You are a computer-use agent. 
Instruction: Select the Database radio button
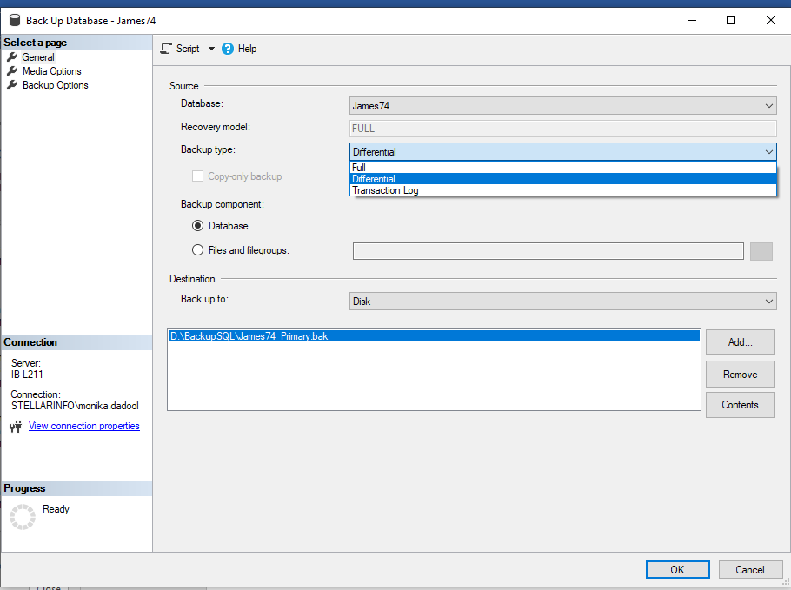(198, 225)
